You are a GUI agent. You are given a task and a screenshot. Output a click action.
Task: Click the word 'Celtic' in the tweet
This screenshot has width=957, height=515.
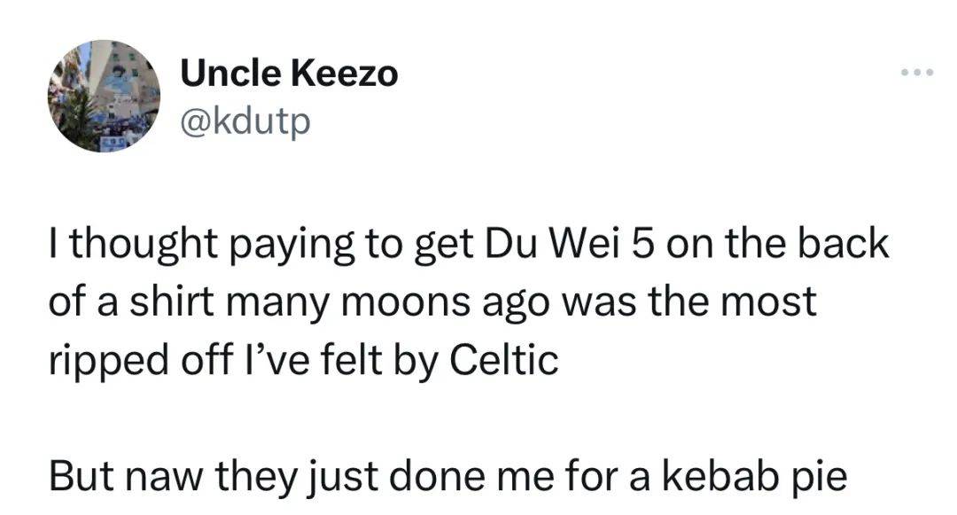pyautogui.click(x=504, y=359)
